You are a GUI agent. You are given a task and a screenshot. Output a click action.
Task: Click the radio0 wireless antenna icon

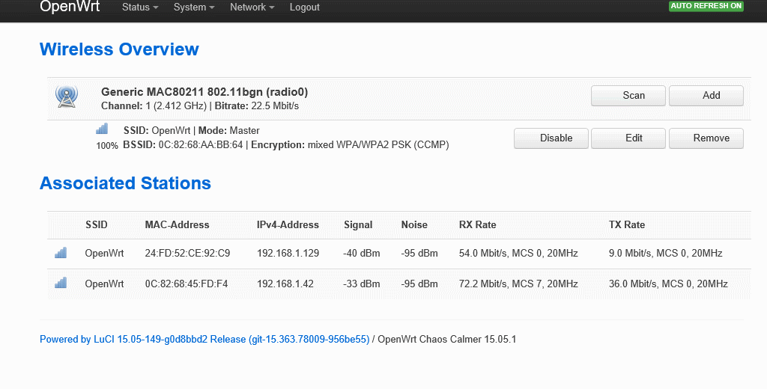tap(67, 97)
